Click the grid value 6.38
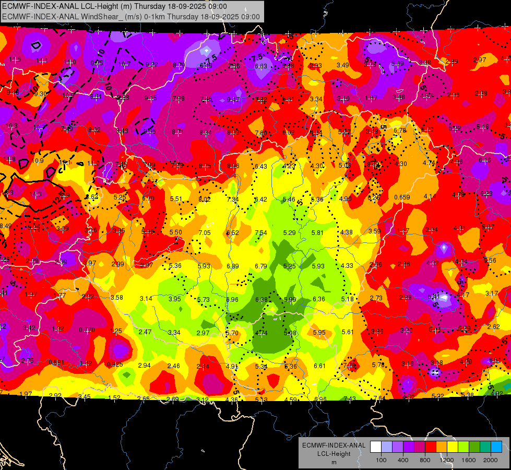511x470 pixels. tap(262, 299)
